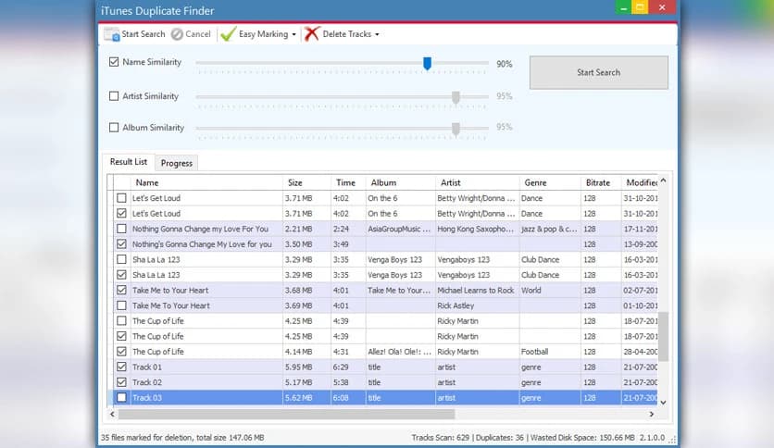Sort by the Genre column header
Screen dimensions: 774x448
pyautogui.click(x=550, y=182)
